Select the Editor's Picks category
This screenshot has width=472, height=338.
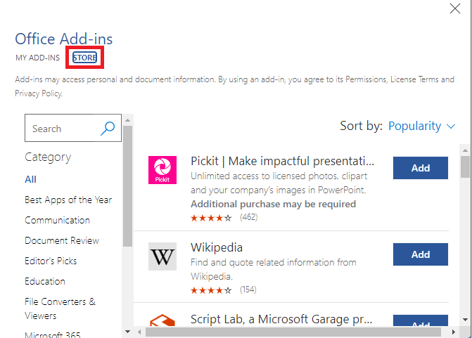point(51,261)
